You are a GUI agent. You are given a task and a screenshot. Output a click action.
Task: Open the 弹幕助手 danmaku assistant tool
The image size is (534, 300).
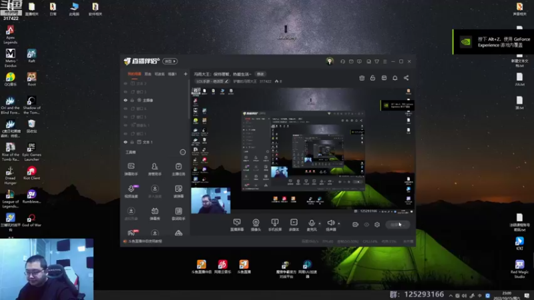[x=131, y=169]
